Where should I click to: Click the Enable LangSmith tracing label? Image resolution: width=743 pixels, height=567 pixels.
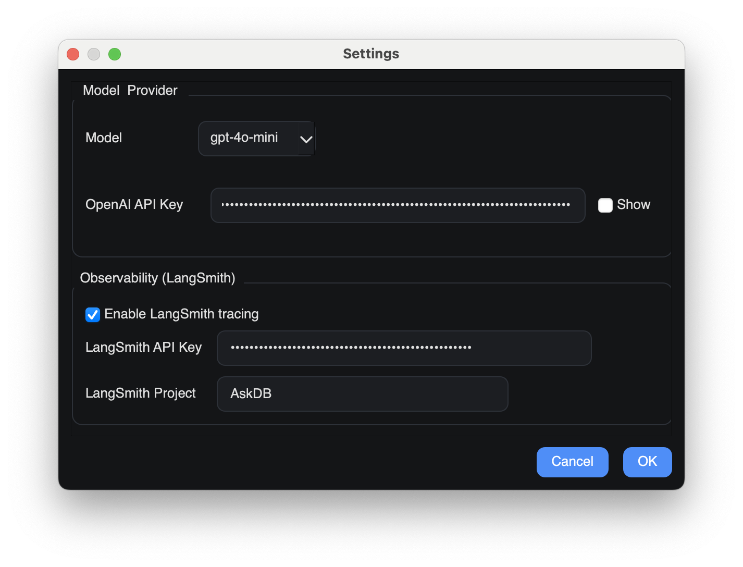182,314
